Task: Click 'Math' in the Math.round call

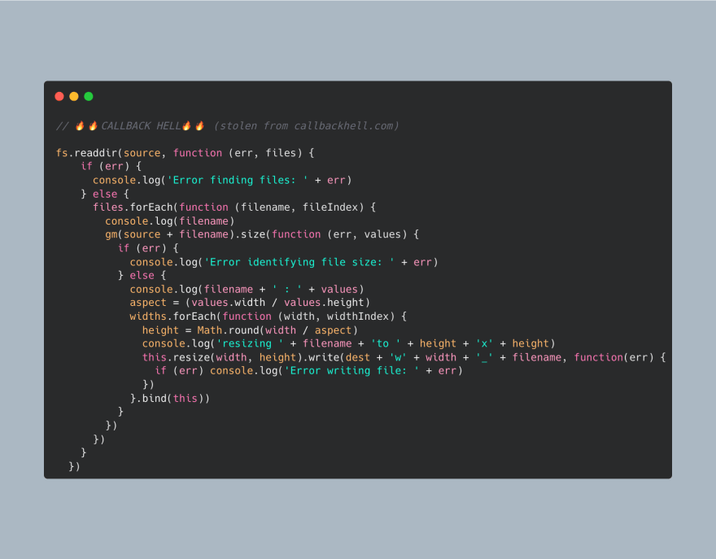Action: [210, 330]
